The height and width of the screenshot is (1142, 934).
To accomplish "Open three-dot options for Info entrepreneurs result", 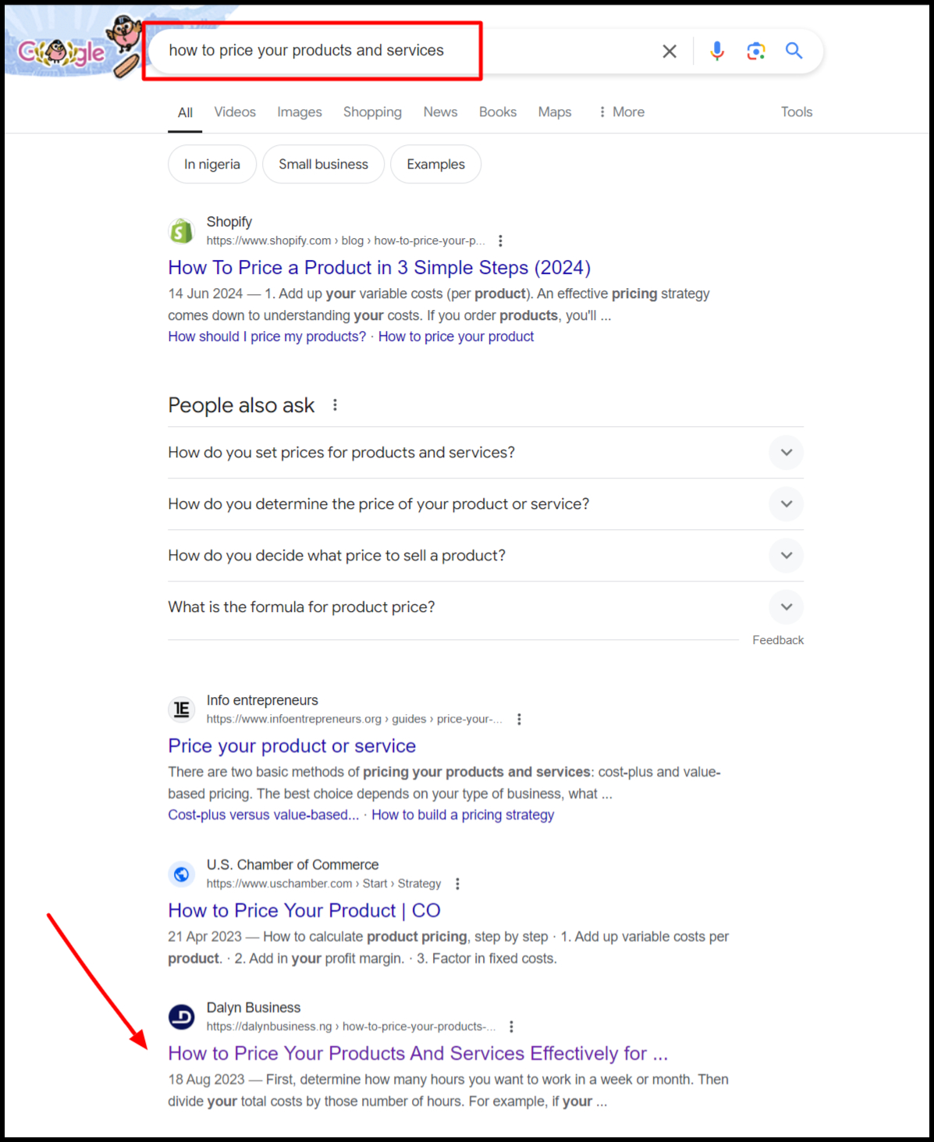I will (x=519, y=719).
